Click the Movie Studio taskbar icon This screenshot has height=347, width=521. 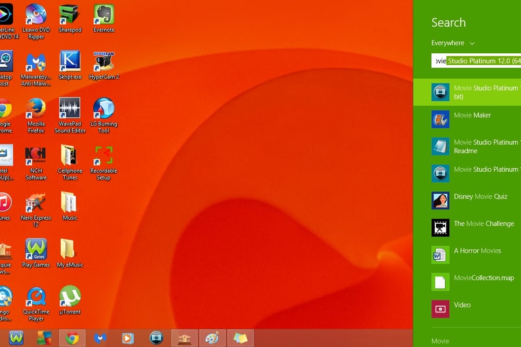coord(156,338)
